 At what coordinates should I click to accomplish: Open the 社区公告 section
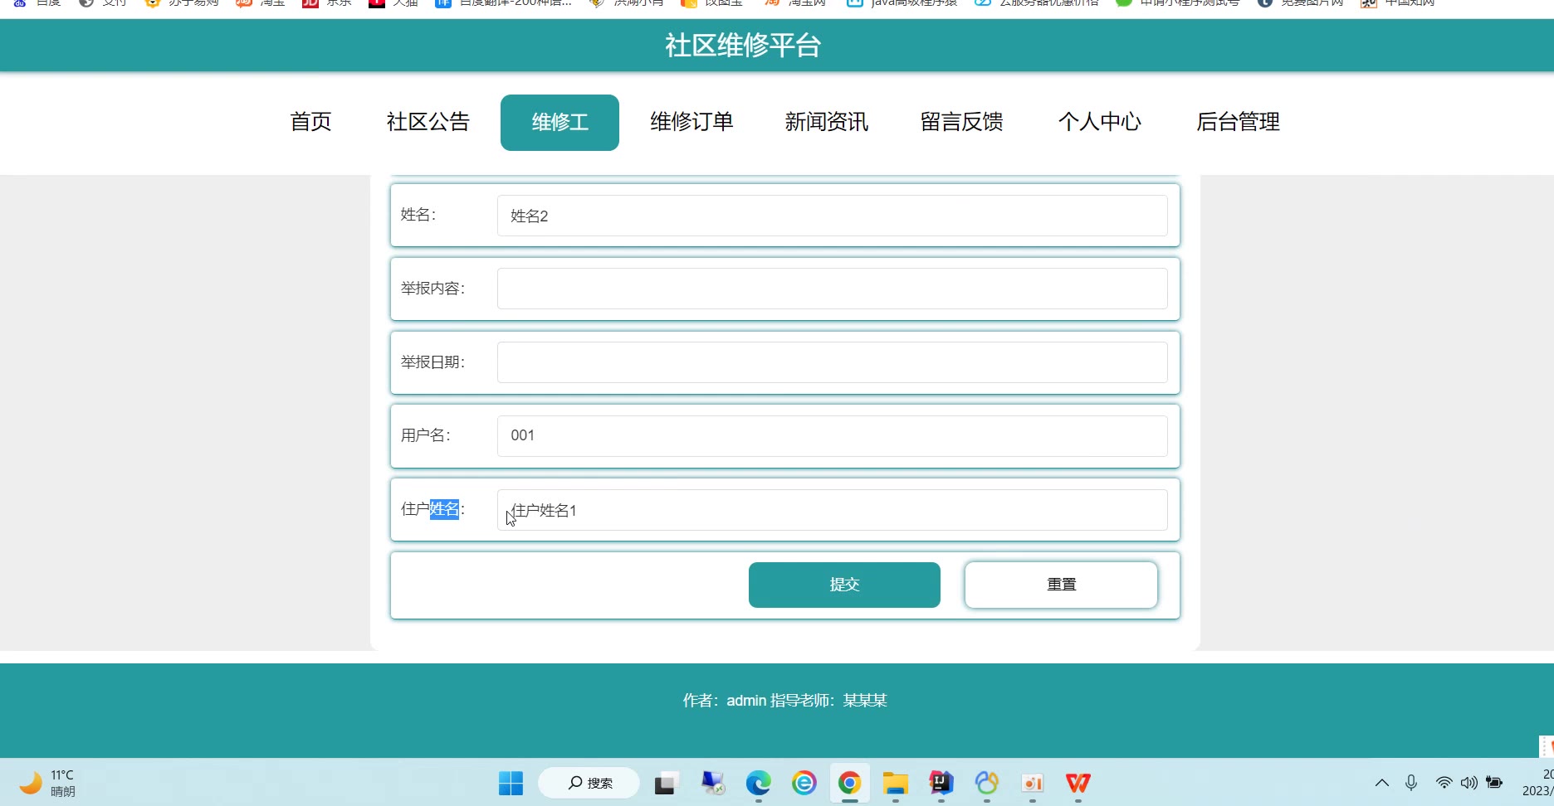click(428, 122)
